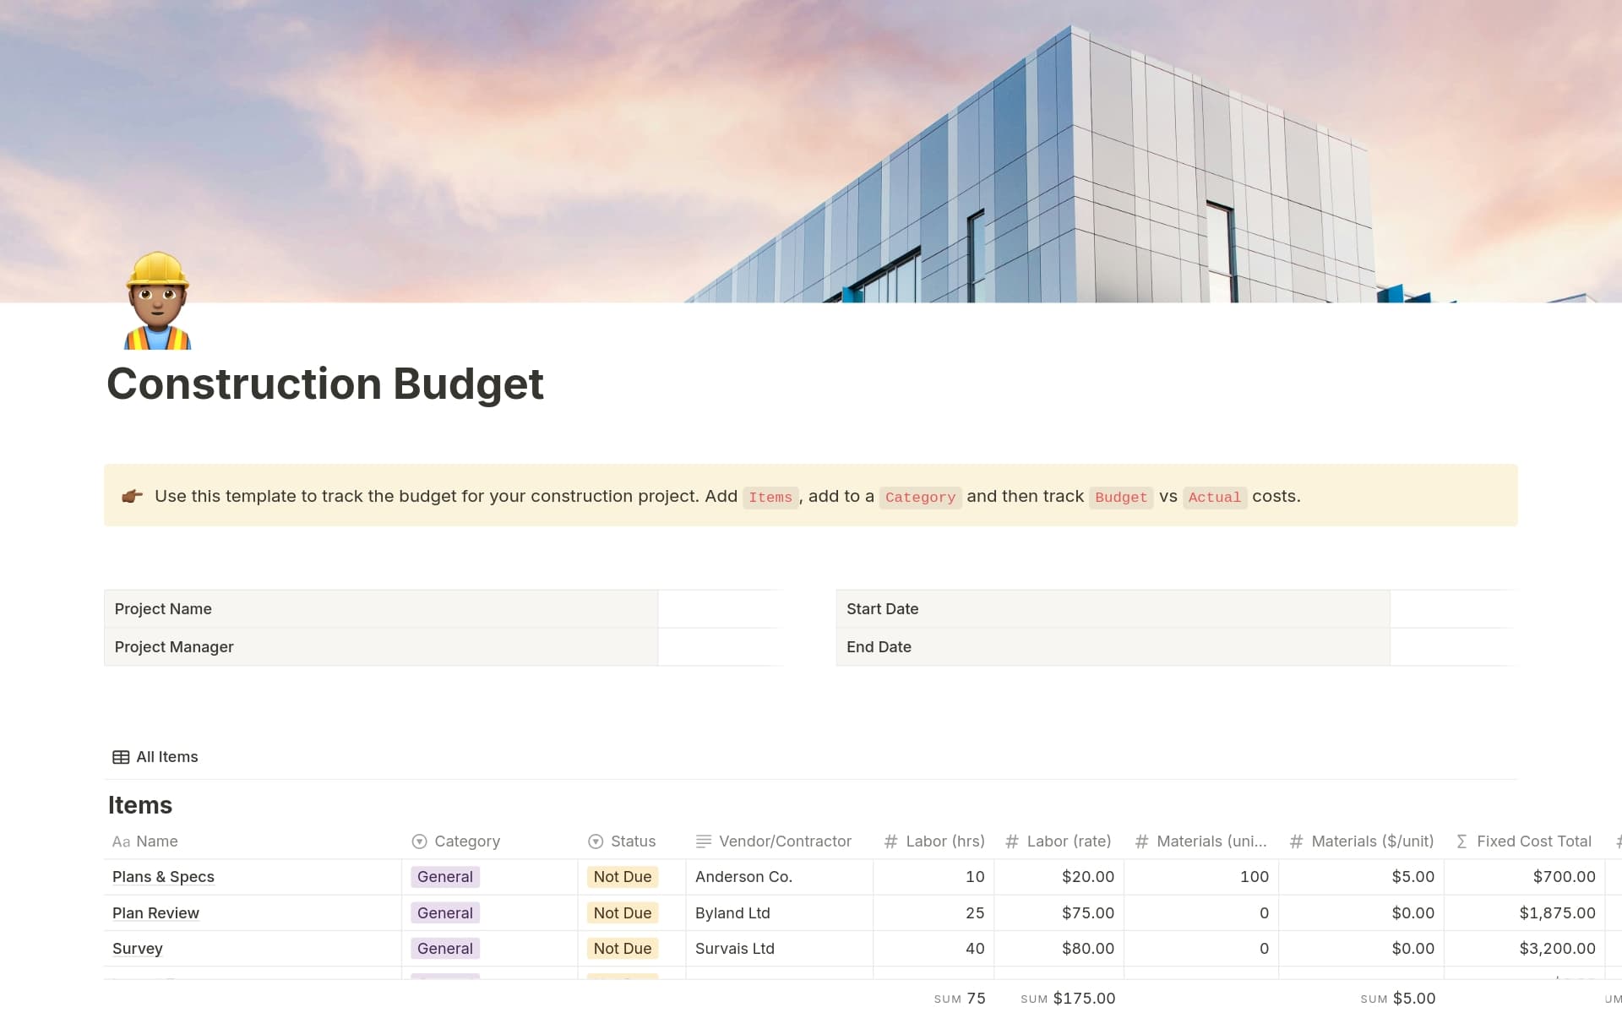The height and width of the screenshot is (1013, 1622).
Task: Click the $80.00 labor rate cell
Action: click(1059, 949)
